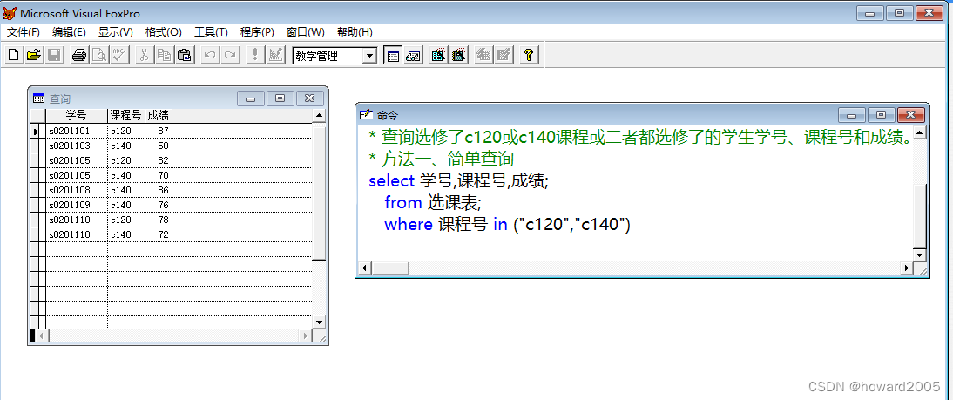Click the 查询 window scroll left arrow
This screenshot has height=400, width=953.
(x=42, y=336)
